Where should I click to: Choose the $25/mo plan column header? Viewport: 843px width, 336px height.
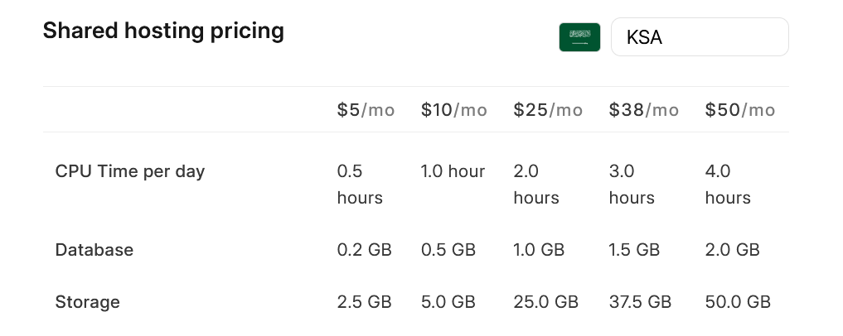click(x=548, y=110)
